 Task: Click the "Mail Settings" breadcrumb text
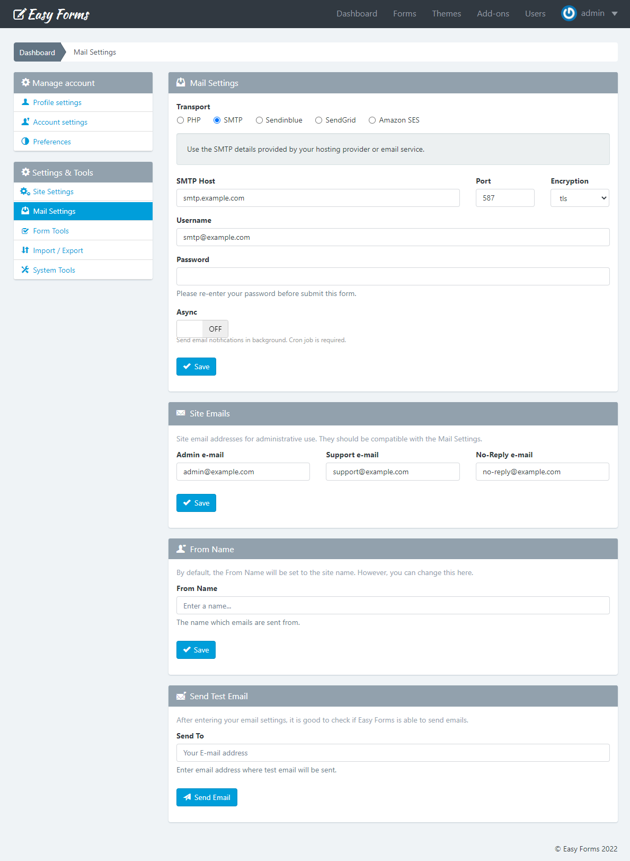[x=95, y=52]
